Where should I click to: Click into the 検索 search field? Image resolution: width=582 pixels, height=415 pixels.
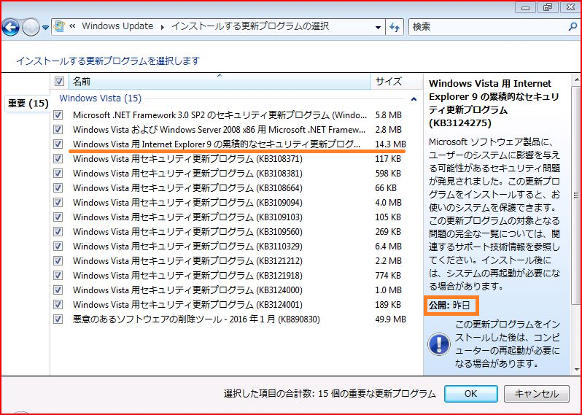[x=488, y=27]
